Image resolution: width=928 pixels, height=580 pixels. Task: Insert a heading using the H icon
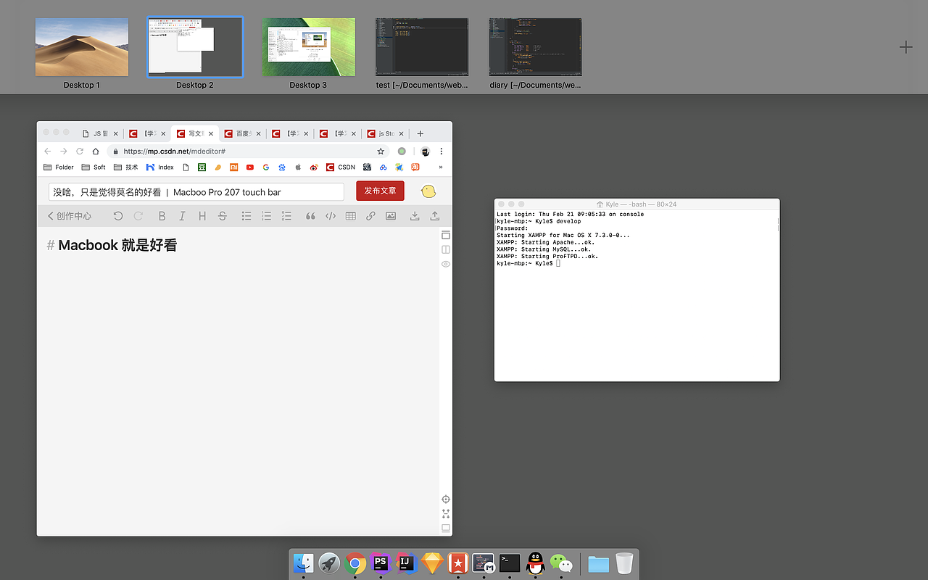click(202, 216)
